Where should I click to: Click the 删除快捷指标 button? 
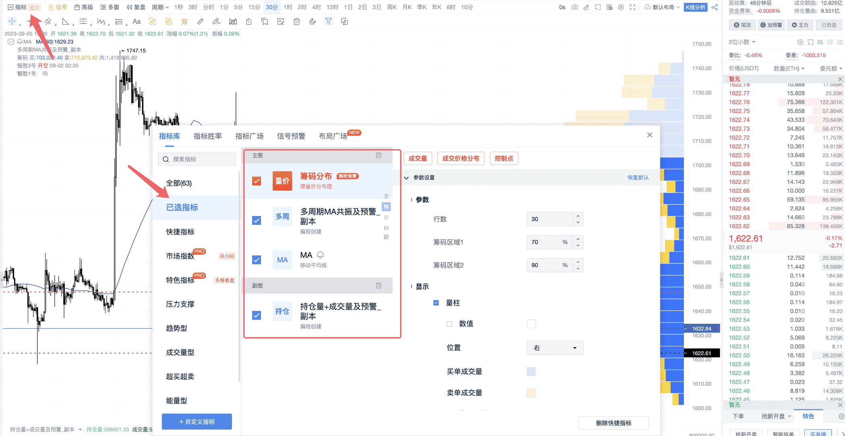tap(613, 423)
